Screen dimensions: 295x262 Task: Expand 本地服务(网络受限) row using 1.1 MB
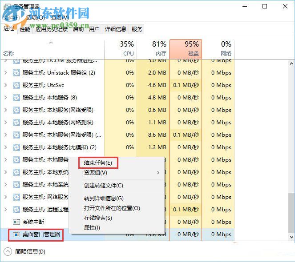(x=6, y=123)
